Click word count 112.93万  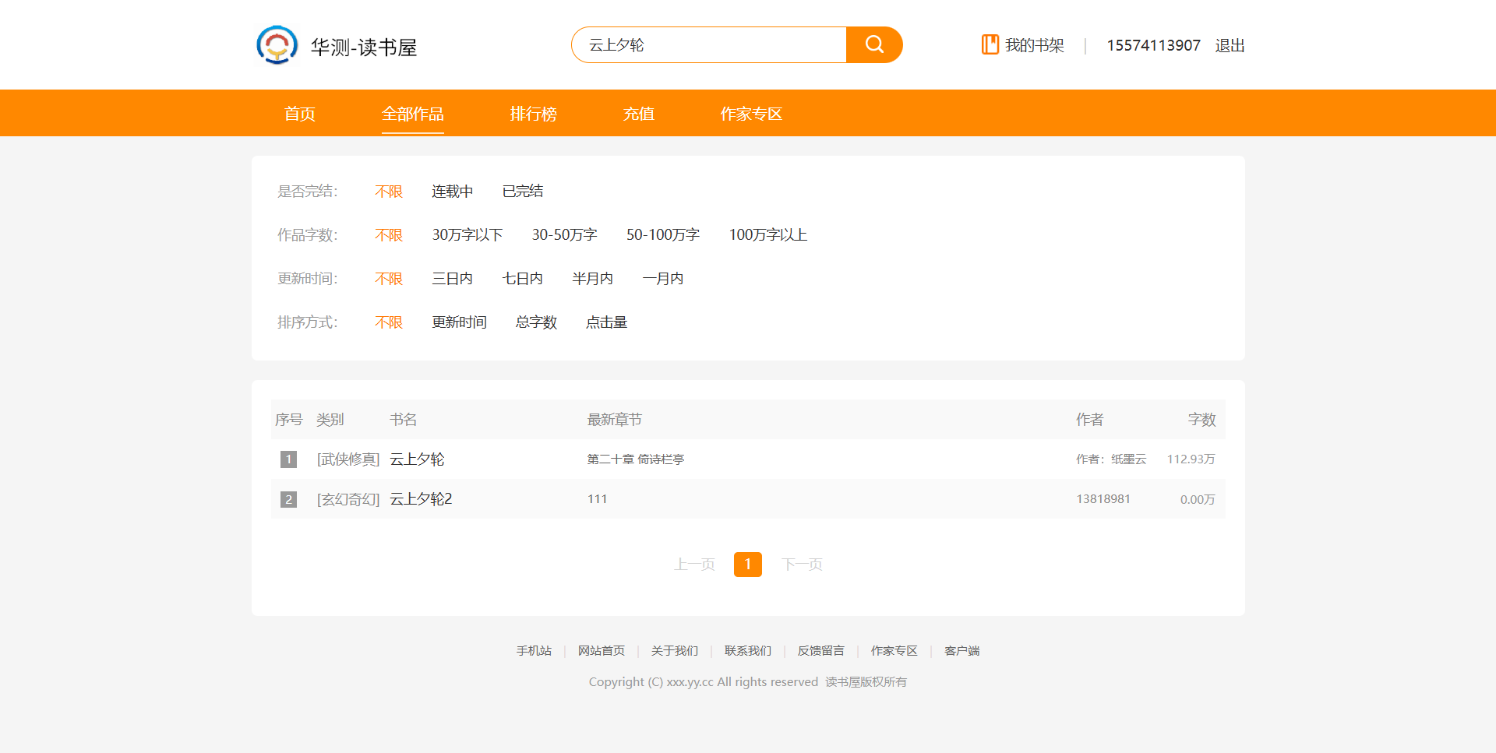(1191, 459)
